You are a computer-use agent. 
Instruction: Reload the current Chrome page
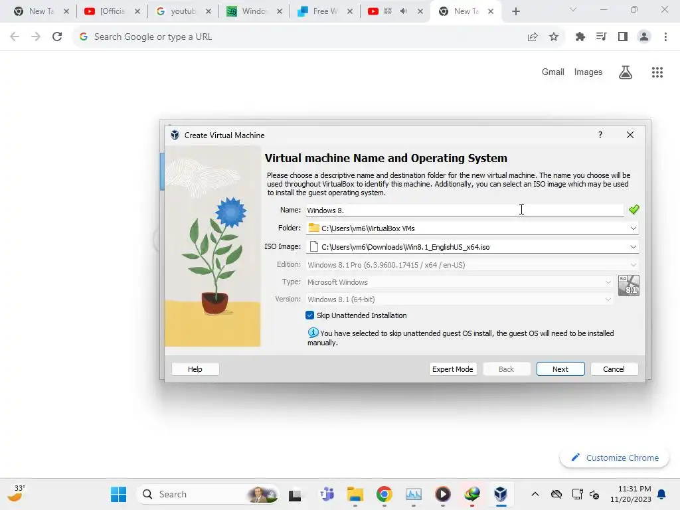(57, 37)
